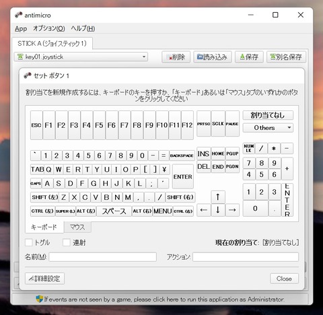The image size is (323, 315).
Task: Assign the スペース key
Action: point(114,211)
